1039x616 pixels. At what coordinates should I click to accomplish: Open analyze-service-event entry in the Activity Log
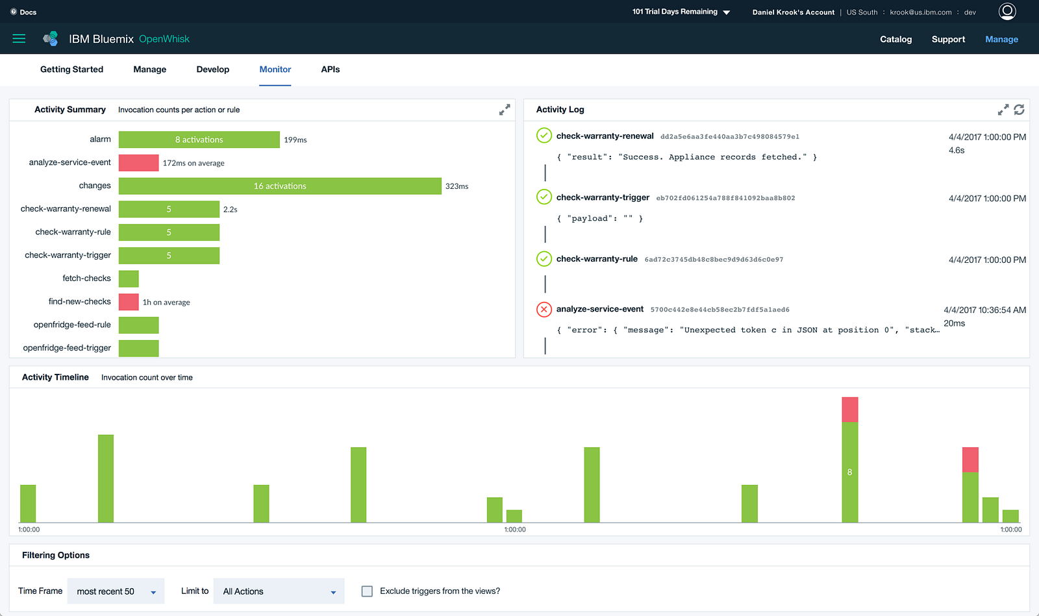tap(600, 310)
